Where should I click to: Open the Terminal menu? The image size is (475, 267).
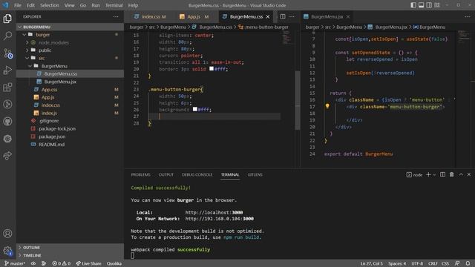[114, 5]
